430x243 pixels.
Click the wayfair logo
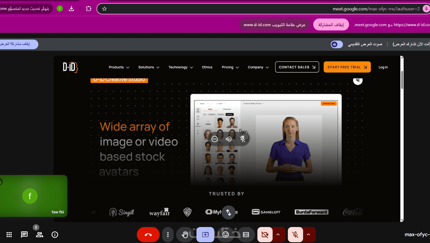(160, 212)
